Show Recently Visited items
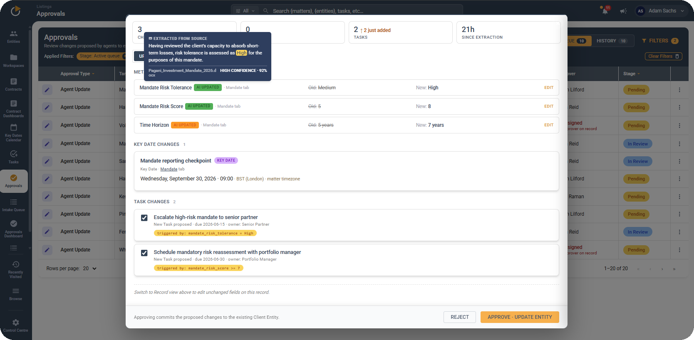 (x=15, y=269)
